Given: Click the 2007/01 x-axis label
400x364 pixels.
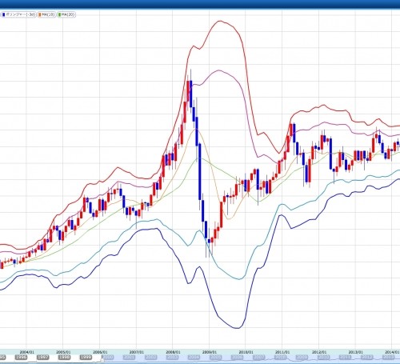Looking at the screenshot, I should point(137,352).
